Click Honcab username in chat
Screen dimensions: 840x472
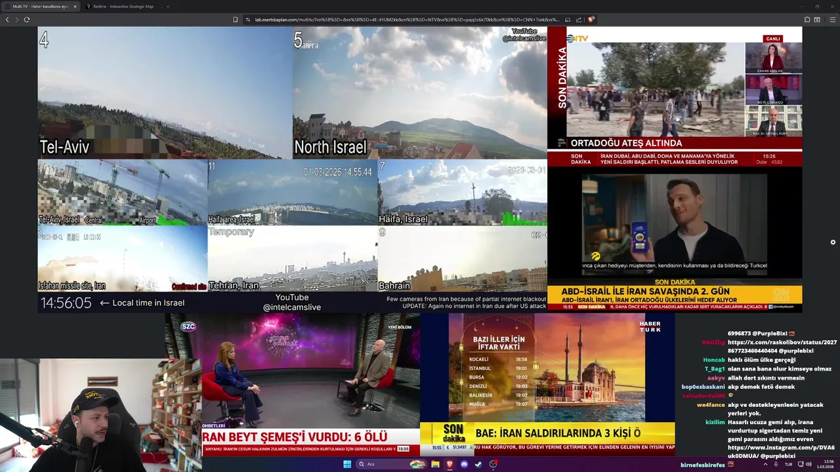coord(713,360)
